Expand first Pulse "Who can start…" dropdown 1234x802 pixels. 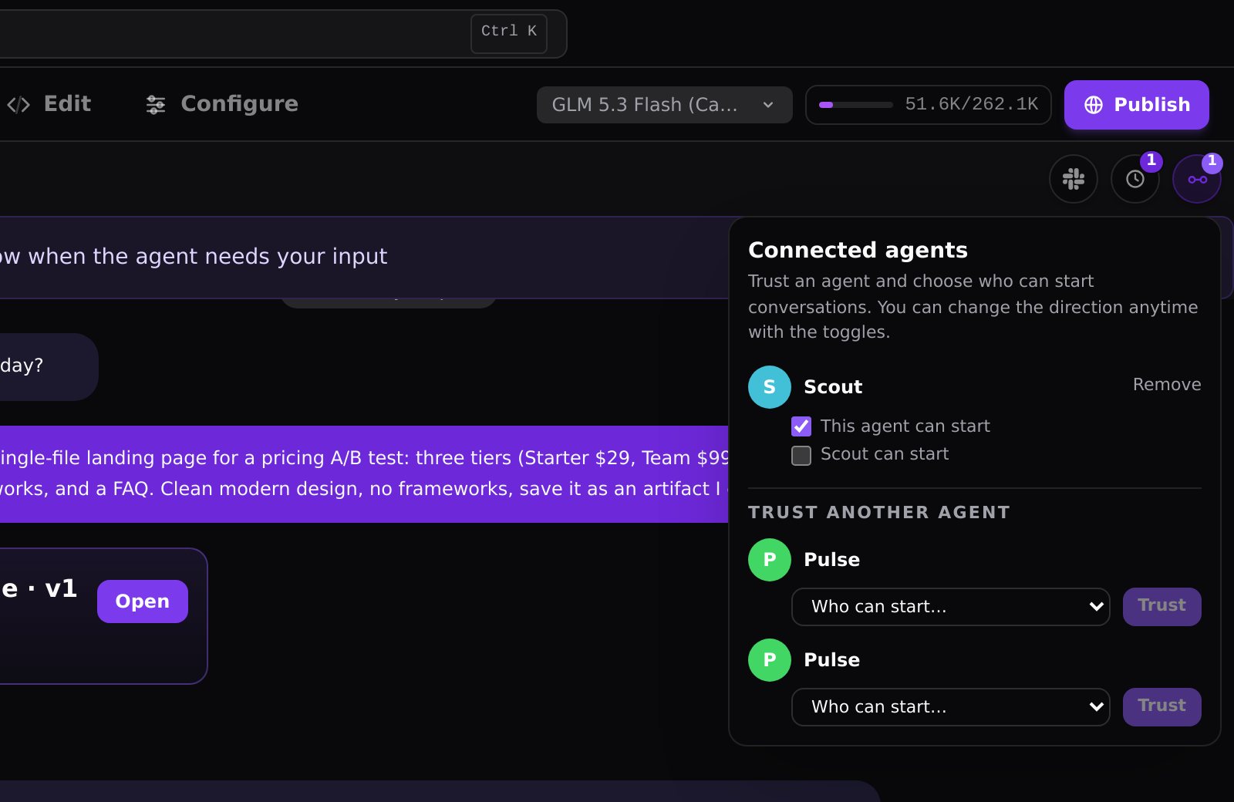pyautogui.click(x=950, y=607)
